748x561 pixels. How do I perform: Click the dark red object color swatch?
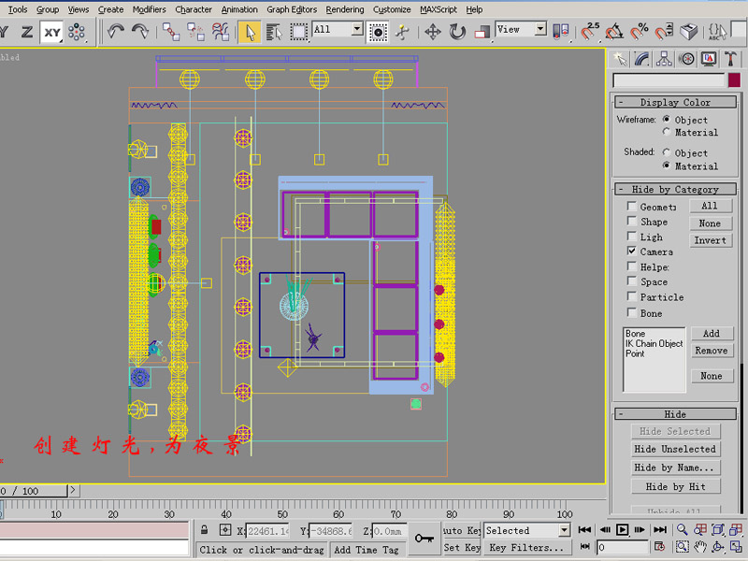coord(732,81)
